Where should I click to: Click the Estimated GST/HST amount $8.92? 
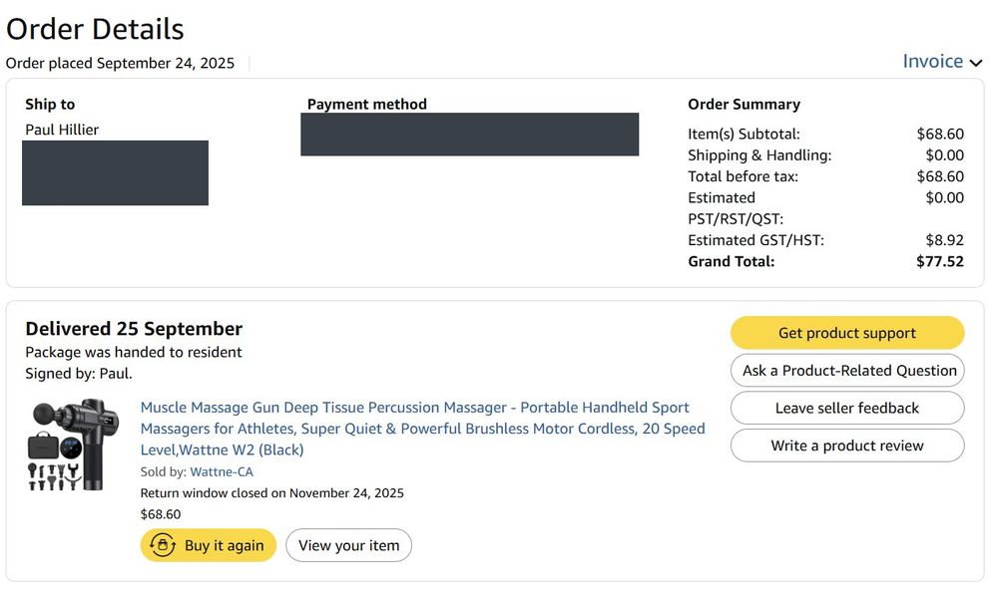point(944,240)
